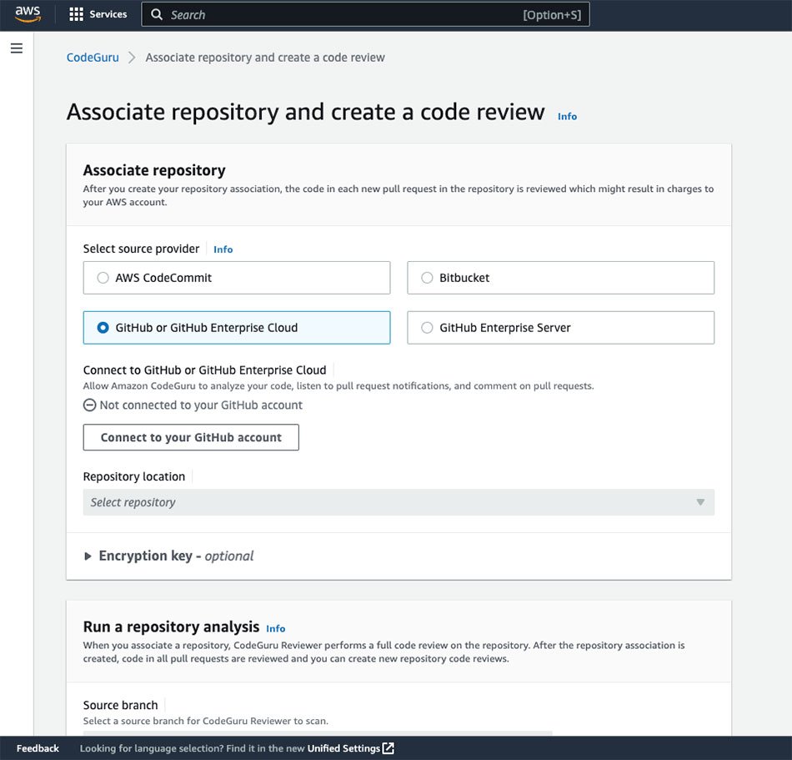The image size is (792, 760).
Task: Go to CodeGuru breadcrumb link
Action: point(93,58)
